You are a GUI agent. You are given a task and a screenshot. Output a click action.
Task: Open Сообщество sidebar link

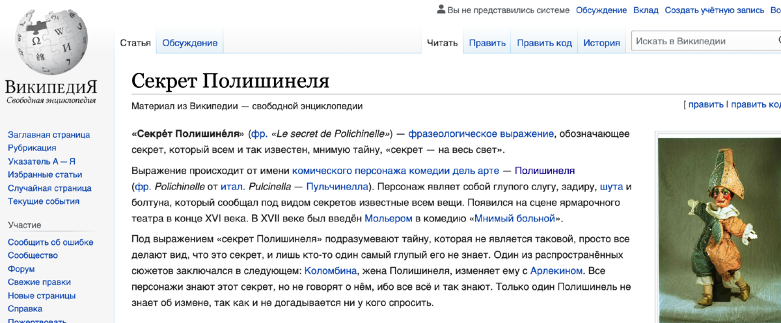(33, 255)
